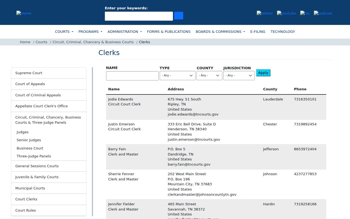Open Appellate Court Clerk's Office sidebar item
Image resolution: width=350 pixels, height=219 pixels.
[x=49, y=106]
